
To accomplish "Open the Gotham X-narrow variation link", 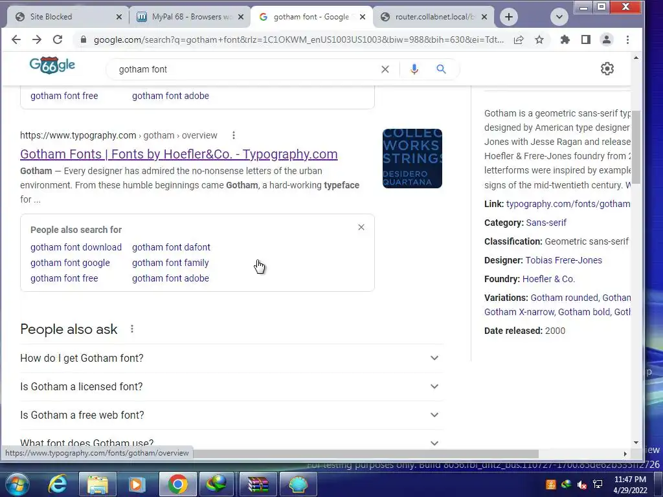I will coord(519,312).
